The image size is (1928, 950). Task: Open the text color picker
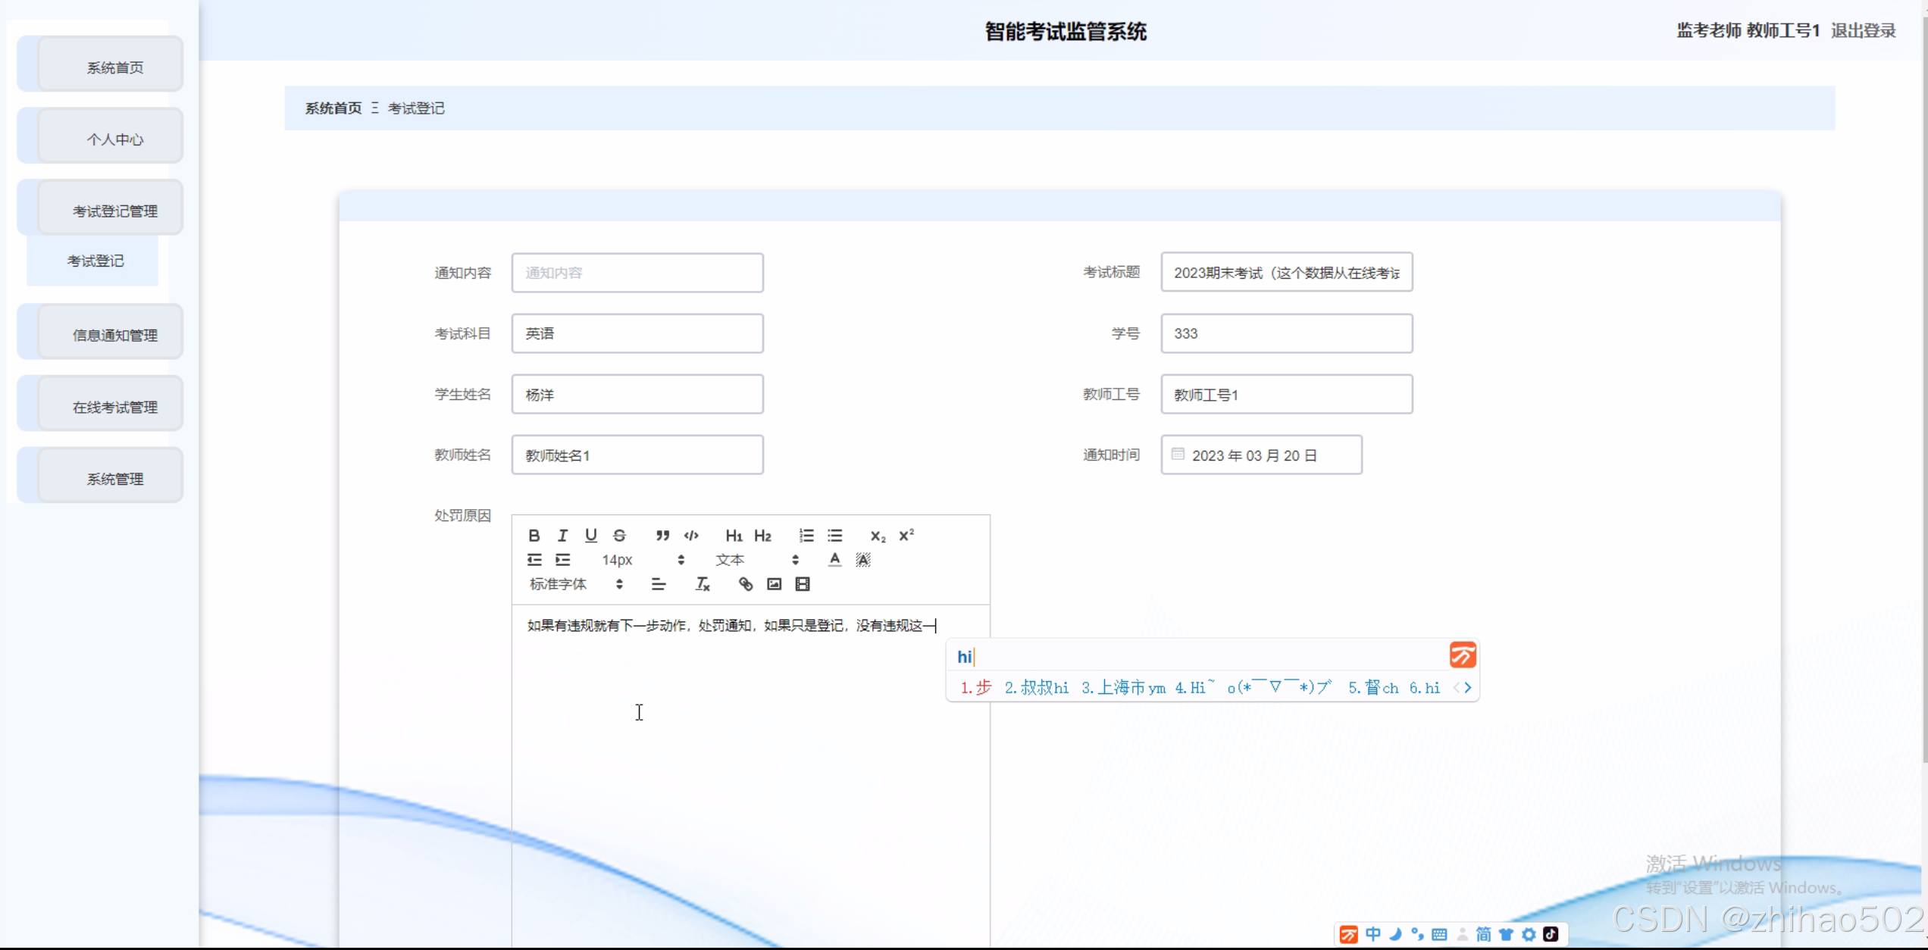(x=834, y=560)
